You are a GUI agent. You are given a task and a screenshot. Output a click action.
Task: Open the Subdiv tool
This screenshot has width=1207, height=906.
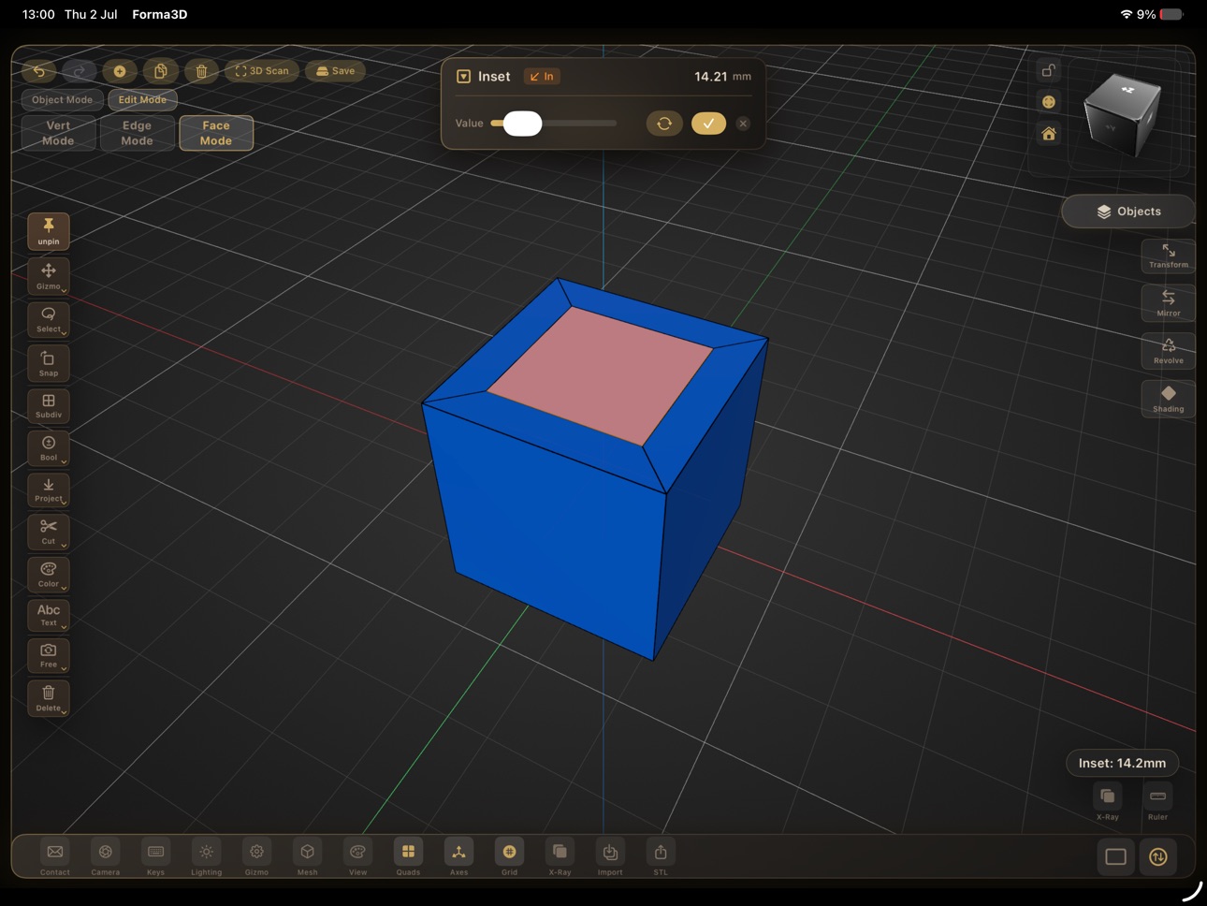point(49,405)
